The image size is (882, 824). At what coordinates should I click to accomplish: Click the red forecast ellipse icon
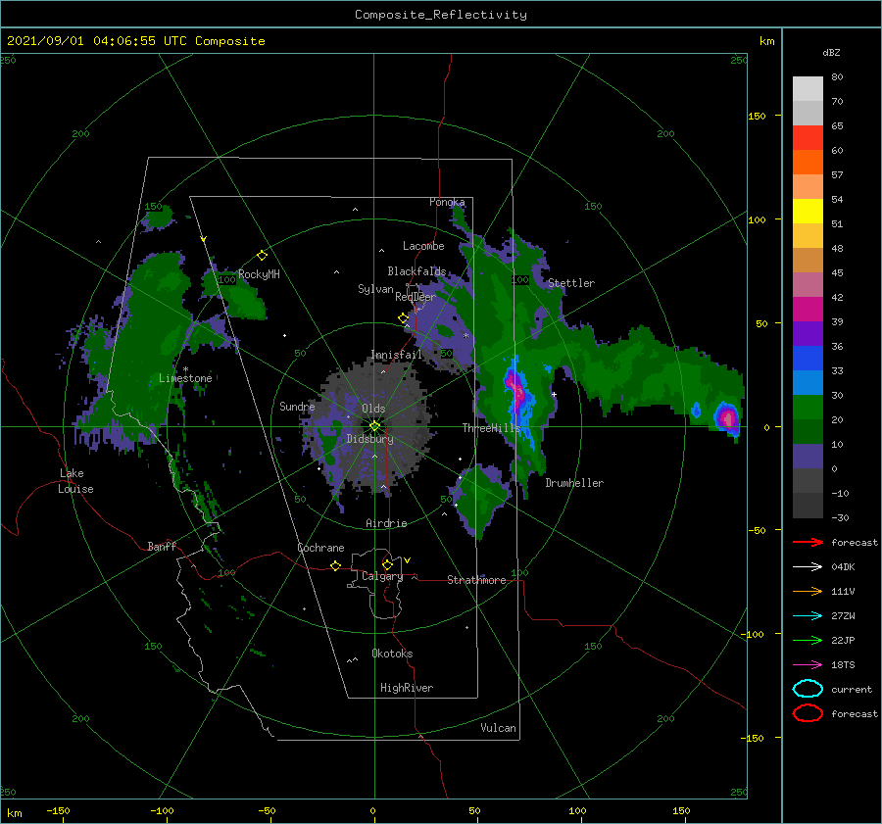(808, 713)
